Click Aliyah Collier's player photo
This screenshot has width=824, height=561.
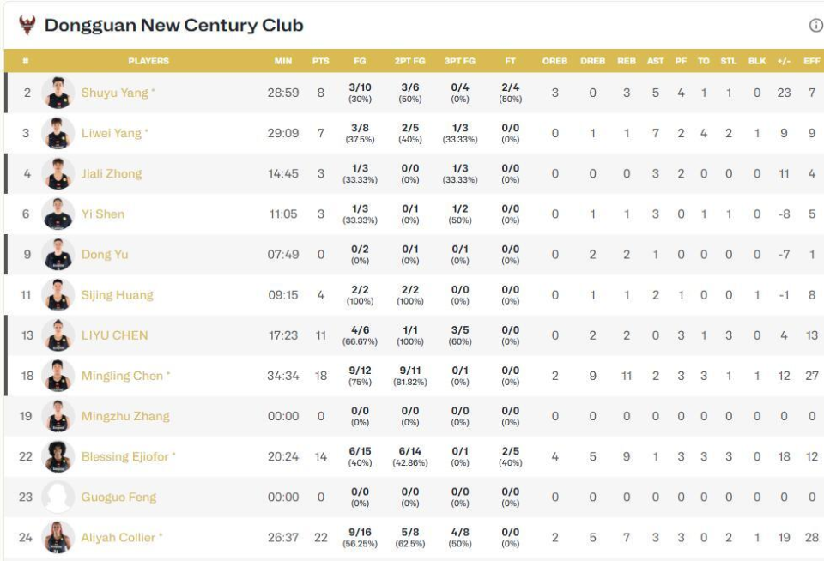coord(58,537)
